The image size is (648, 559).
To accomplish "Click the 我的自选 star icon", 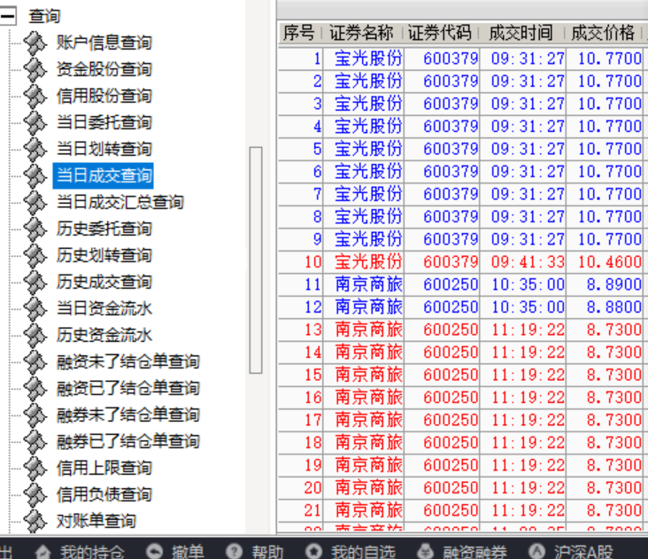I will coord(313,551).
